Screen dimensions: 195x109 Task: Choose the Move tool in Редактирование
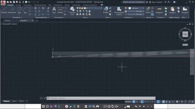click(x=36, y=8)
